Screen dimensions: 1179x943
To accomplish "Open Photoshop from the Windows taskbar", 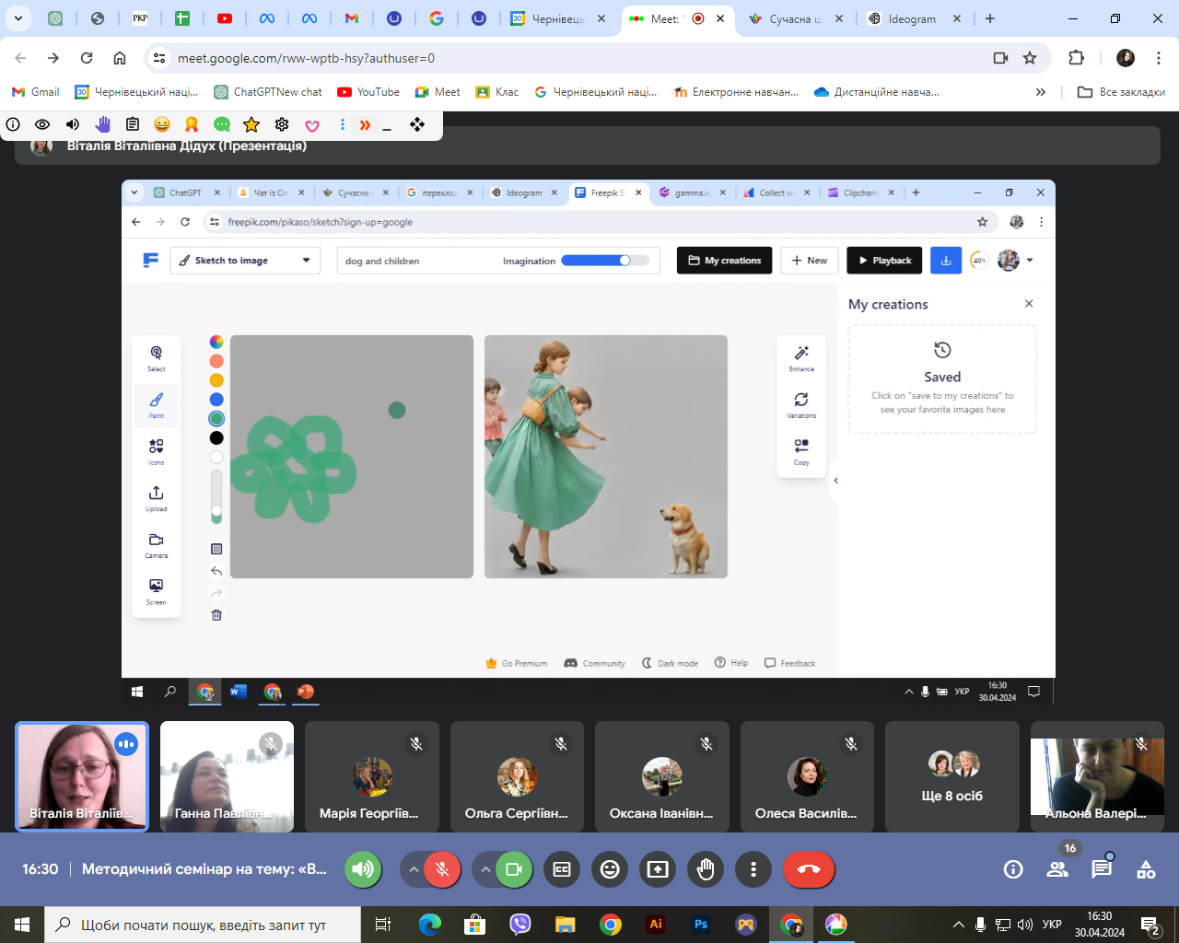I will pos(701,925).
